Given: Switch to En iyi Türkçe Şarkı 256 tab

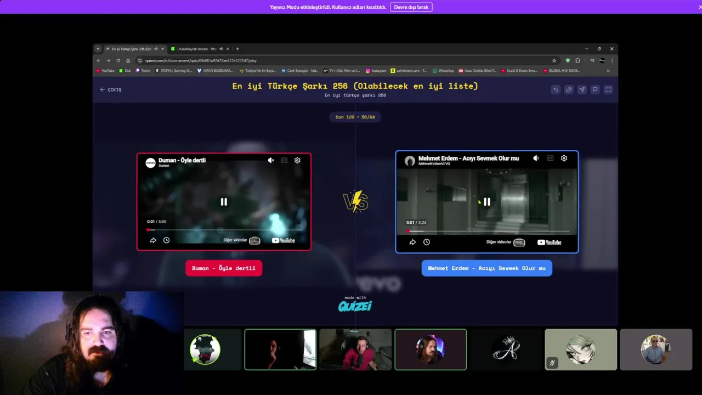Looking at the screenshot, I should click(134, 49).
